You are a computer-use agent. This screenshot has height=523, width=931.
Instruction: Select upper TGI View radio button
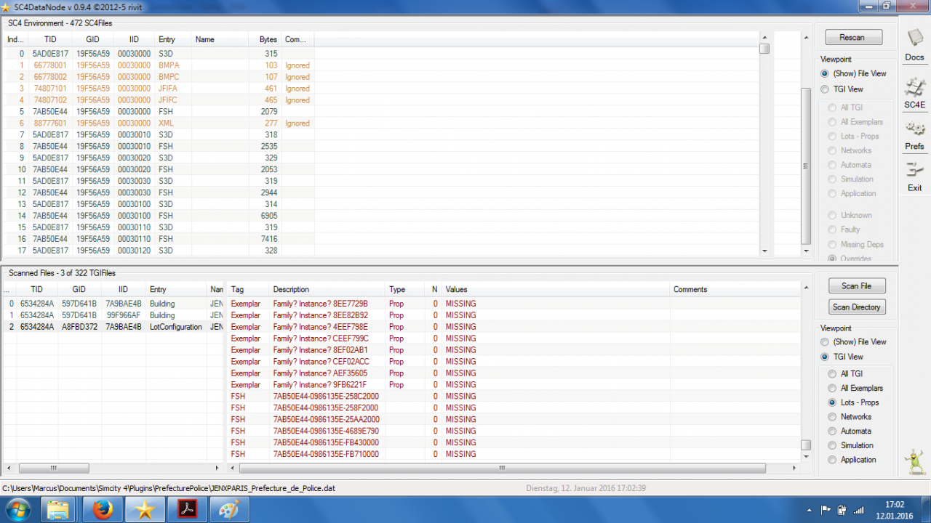pos(824,89)
